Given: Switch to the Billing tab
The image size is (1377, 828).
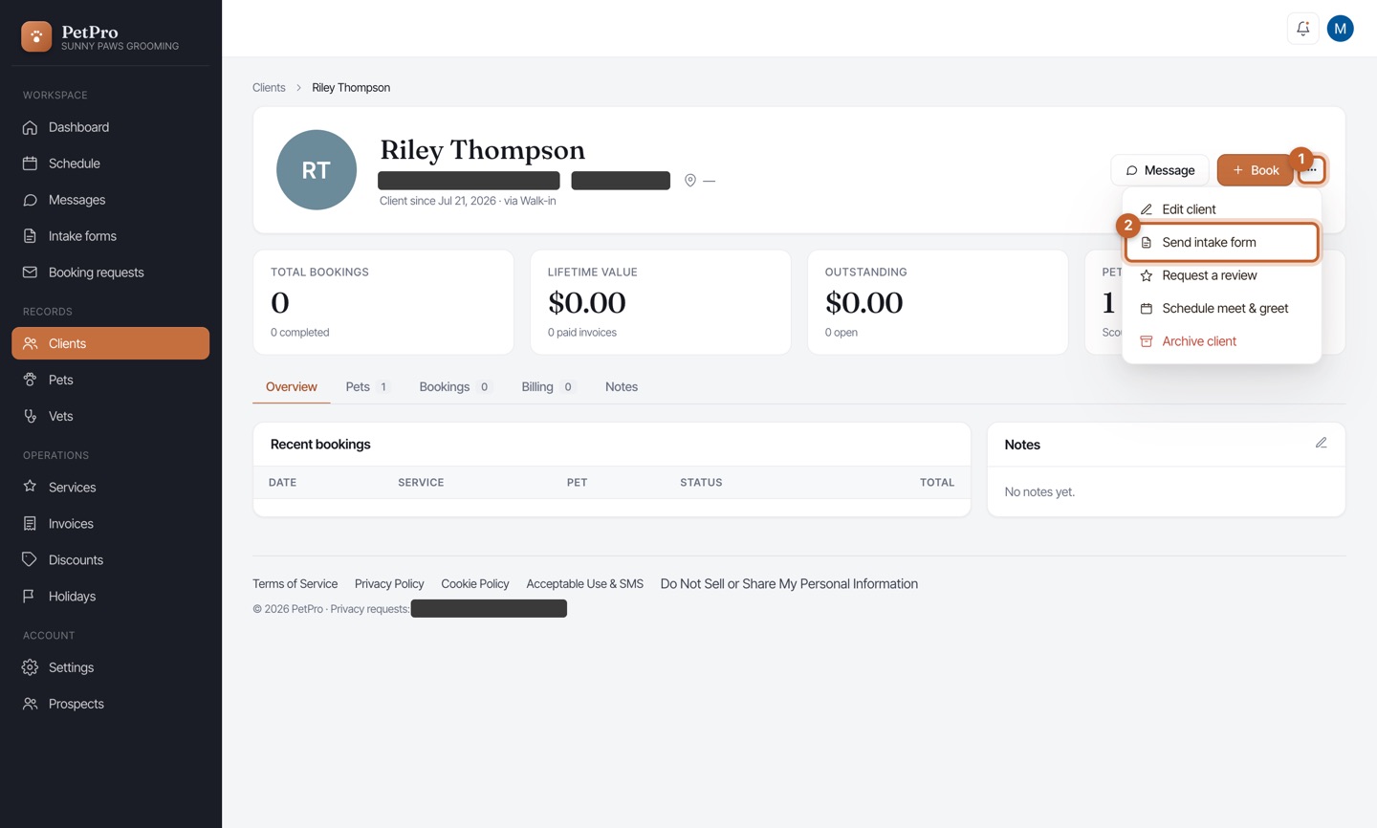Looking at the screenshot, I should (x=548, y=387).
